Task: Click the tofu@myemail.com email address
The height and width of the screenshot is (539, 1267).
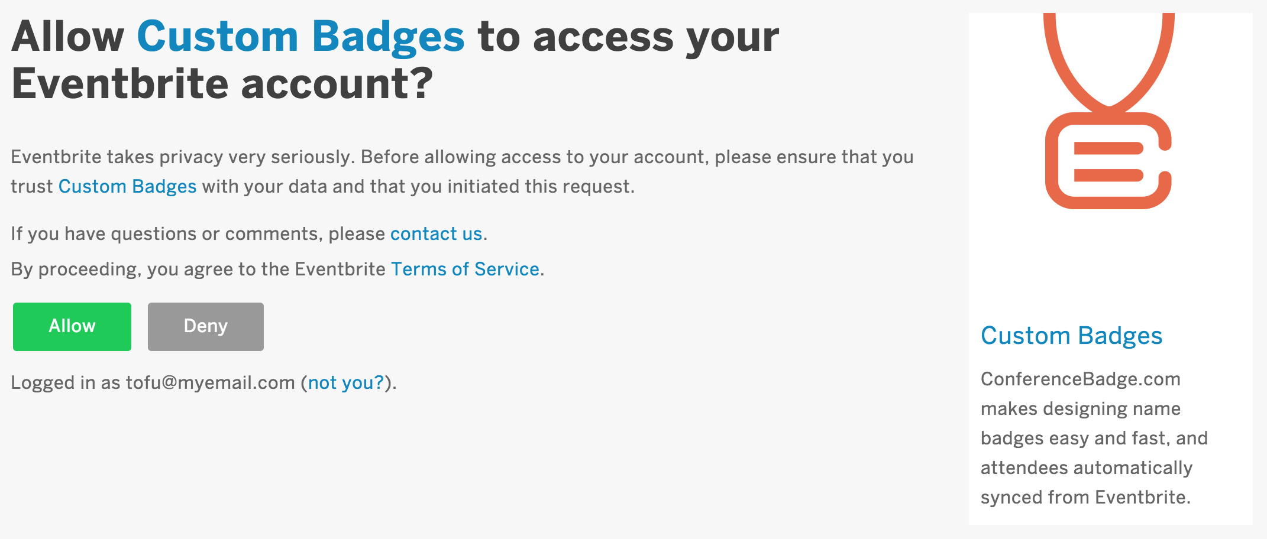Action: click(210, 383)
